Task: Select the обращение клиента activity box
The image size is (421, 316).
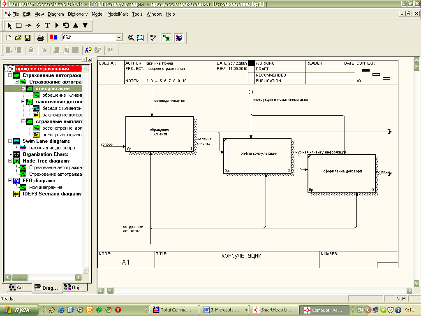Action: [x=160, y=134]
